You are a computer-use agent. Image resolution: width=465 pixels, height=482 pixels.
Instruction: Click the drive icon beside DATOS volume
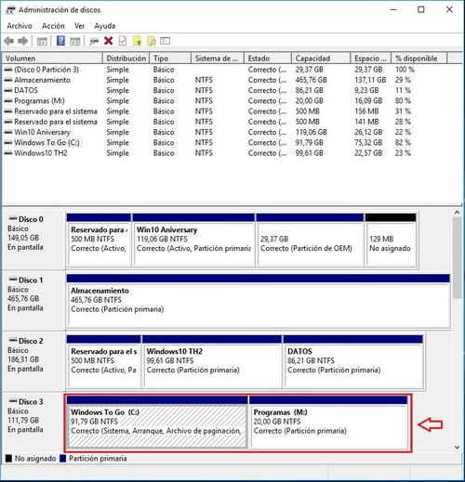8,90
